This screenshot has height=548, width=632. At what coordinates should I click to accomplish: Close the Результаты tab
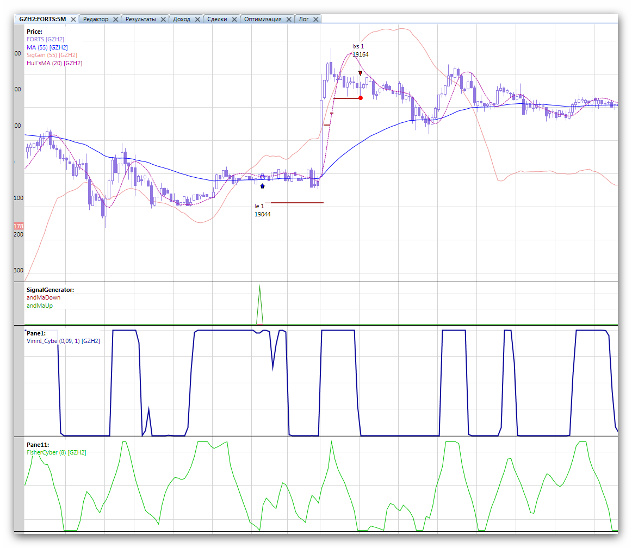click(x=163, y=19)
